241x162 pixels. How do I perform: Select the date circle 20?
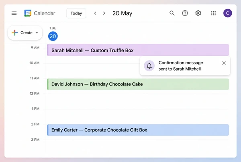tap(53, 36)
